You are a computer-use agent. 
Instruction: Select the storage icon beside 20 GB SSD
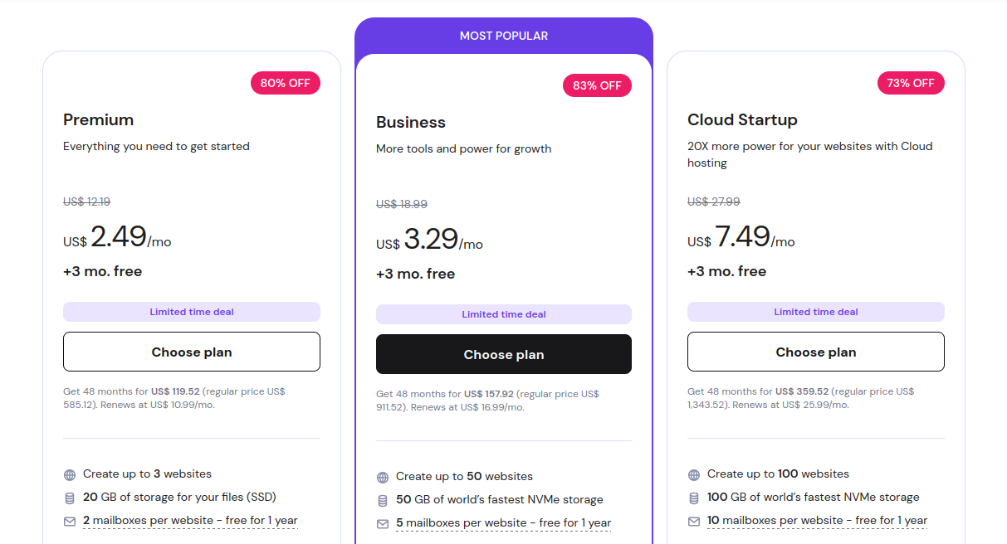[x=69, y=498]
